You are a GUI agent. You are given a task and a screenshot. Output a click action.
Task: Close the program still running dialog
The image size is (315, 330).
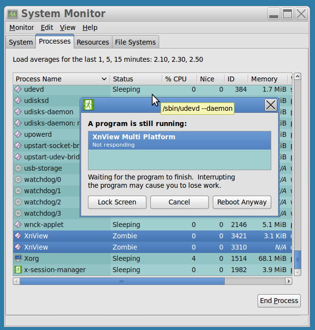point(271,105)
